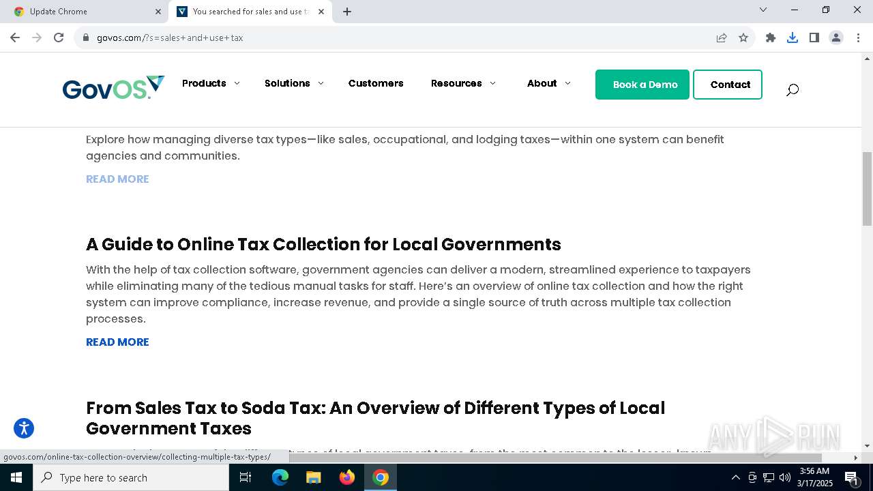
Task: Open the Chrome downloads icon
Action: (793, 38)
